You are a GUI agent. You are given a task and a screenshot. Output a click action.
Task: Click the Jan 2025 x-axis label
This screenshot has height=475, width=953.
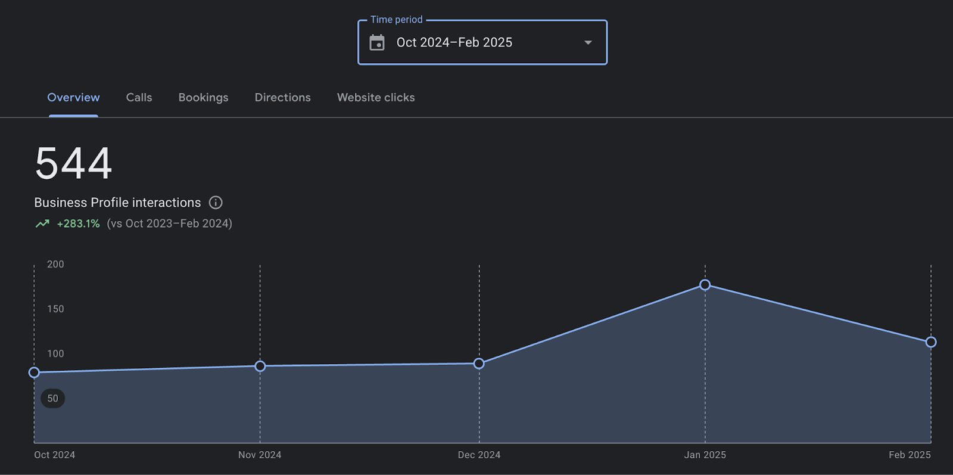[705, 455]
